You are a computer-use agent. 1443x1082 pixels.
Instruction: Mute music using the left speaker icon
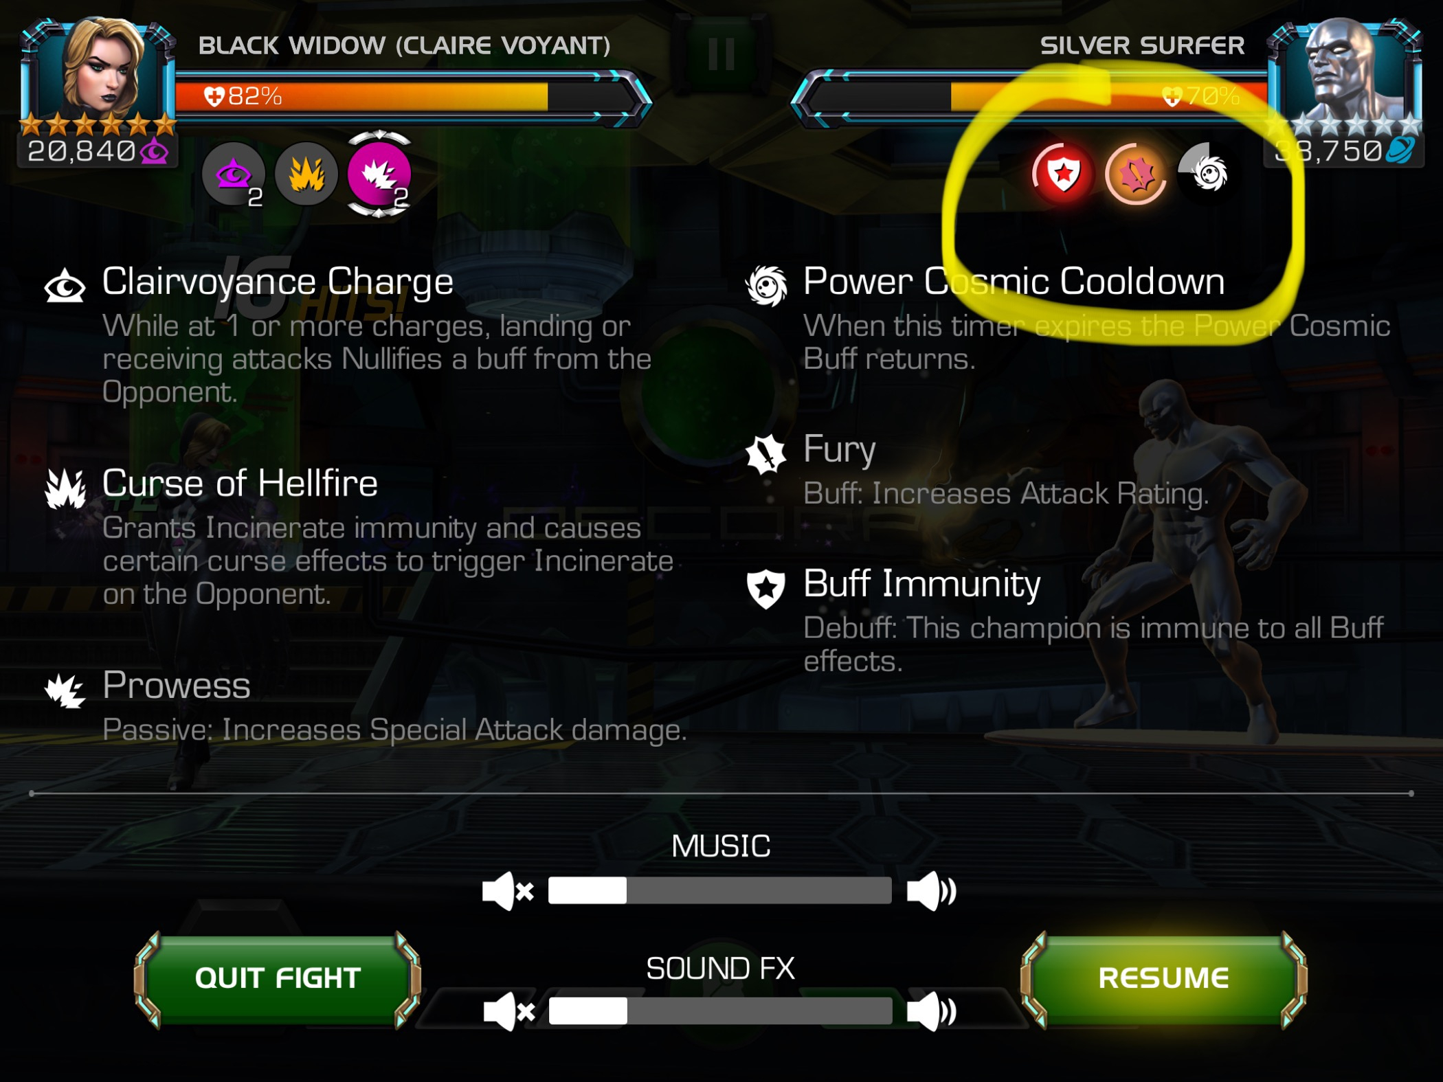(x=508, y=892)
